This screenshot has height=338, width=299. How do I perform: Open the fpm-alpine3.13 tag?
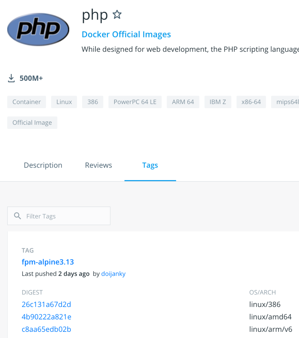coord(48,262)
